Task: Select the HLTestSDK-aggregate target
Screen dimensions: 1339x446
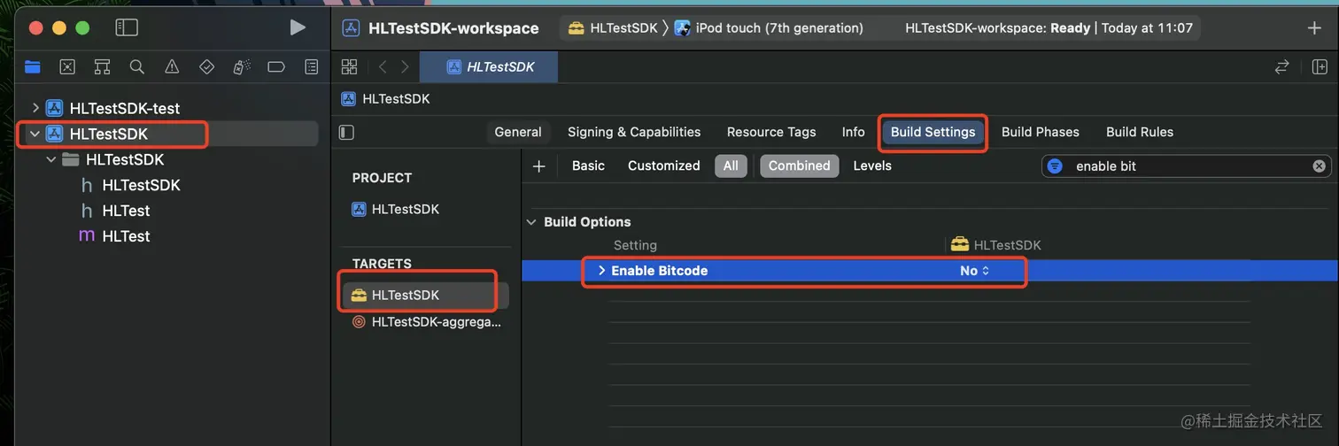Action: (426, 322)
